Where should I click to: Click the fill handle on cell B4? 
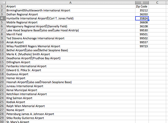point(148,20)
